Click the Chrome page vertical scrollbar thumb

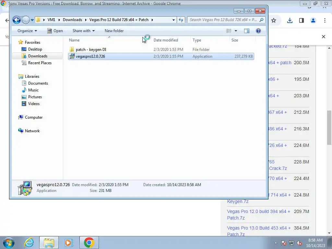tap(329, 128)
